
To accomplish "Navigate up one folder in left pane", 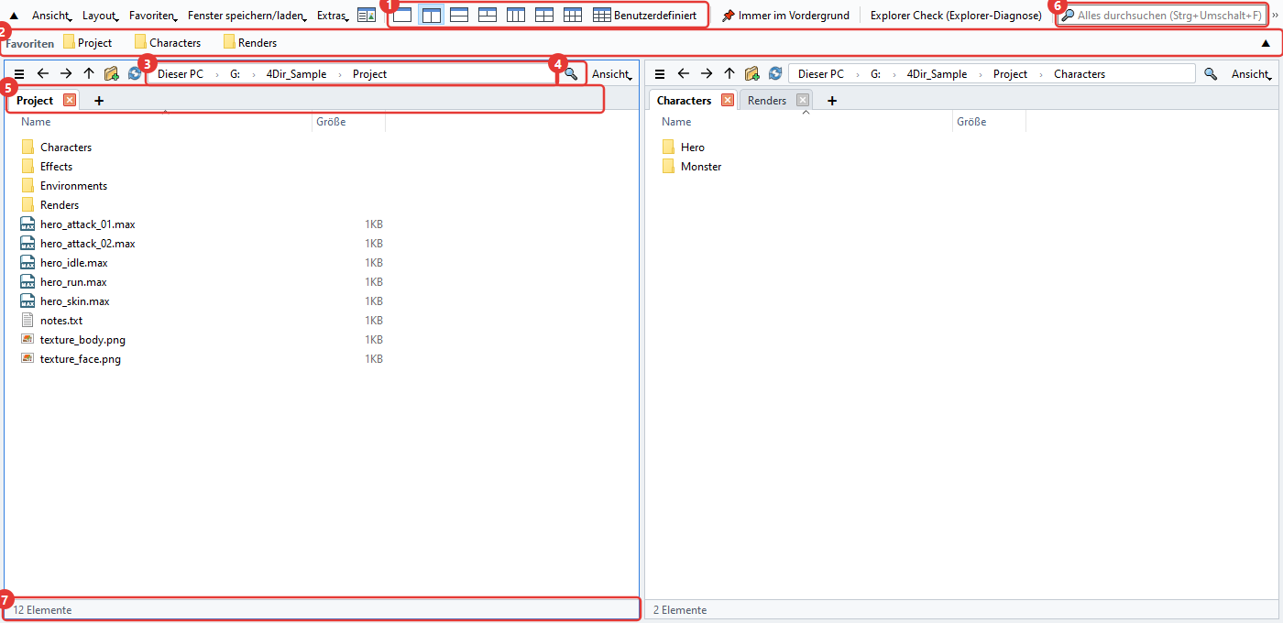I will 89,74.
